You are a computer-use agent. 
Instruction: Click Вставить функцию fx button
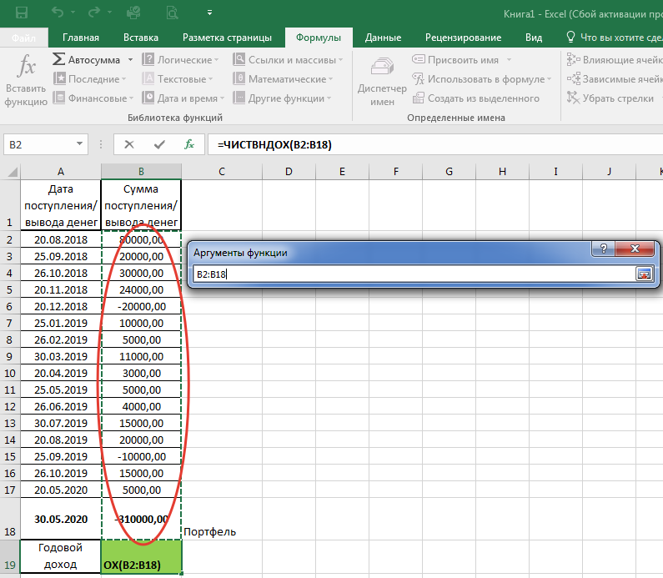click(x=26, y=80)
